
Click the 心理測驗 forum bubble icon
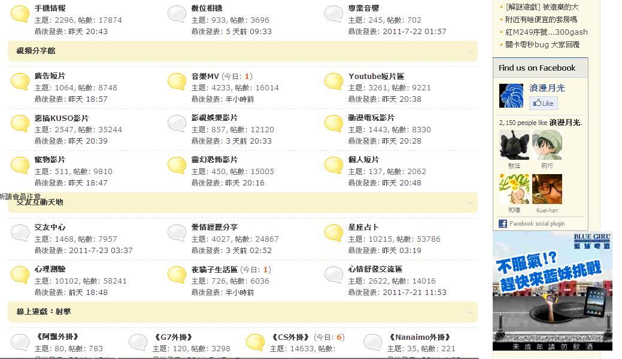tap(20, 275)
